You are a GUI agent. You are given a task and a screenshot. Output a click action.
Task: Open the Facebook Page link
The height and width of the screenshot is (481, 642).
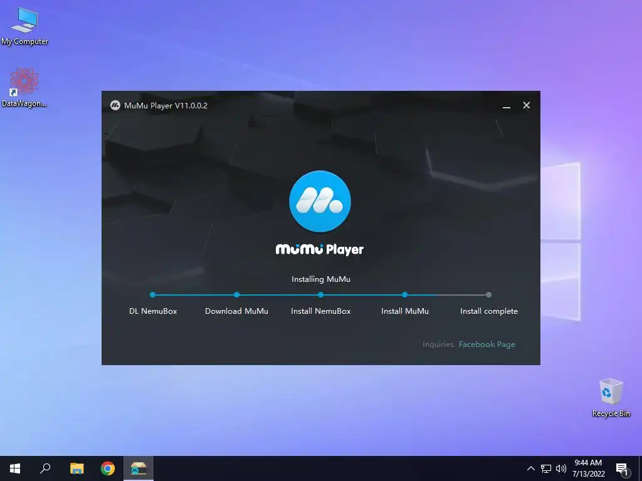487,344
